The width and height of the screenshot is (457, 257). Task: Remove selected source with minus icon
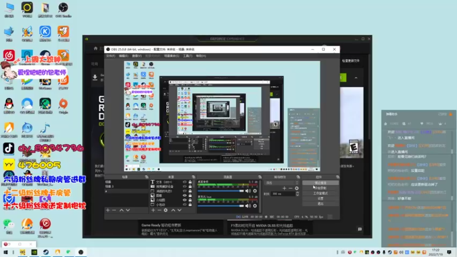(159, 210)
